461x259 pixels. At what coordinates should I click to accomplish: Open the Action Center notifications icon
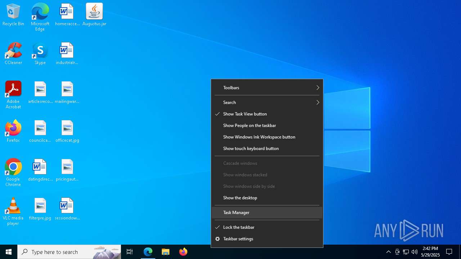pyautogui.click(x=449, y=252)
